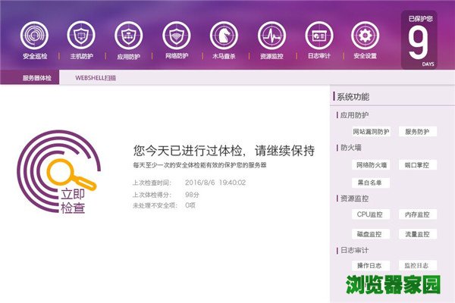
Task: Open the 网络防护 network protection icon
Action: pyautogui.click(x=176, y=35)
